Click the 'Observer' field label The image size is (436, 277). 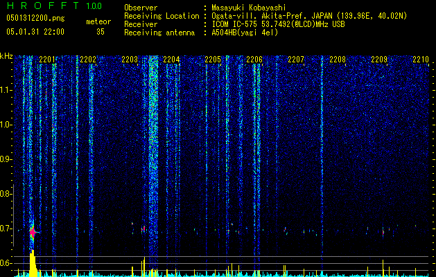[141, 8]
